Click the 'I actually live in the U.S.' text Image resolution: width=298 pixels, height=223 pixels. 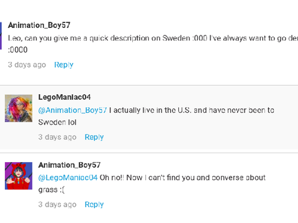click(192, 110)
